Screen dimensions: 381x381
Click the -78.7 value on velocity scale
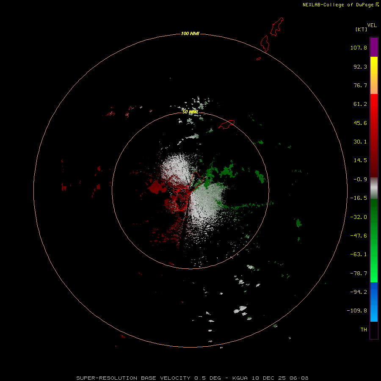pyautogui.click(x=359, y=273)
